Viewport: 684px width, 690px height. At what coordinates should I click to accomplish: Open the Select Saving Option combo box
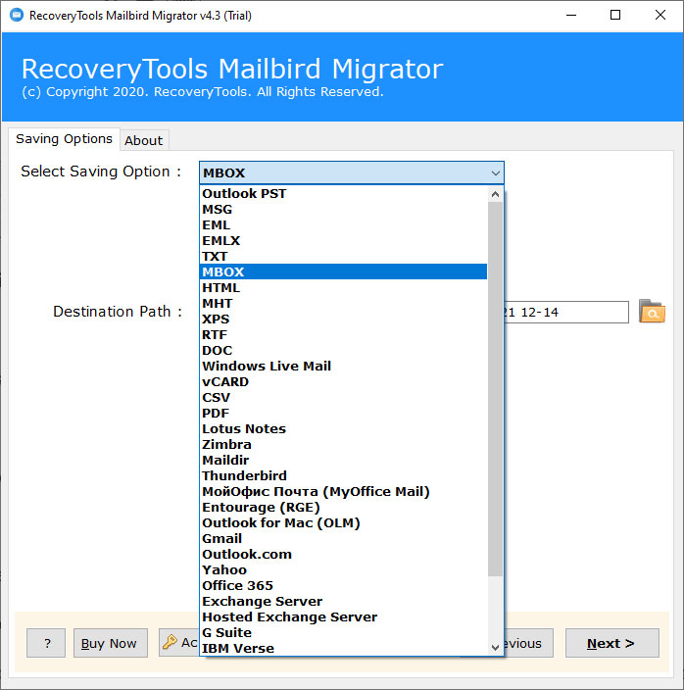click(352, 172)
